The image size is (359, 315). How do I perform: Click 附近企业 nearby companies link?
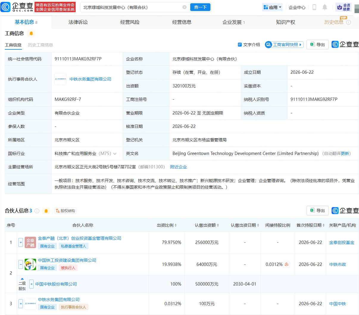point(179,167)
